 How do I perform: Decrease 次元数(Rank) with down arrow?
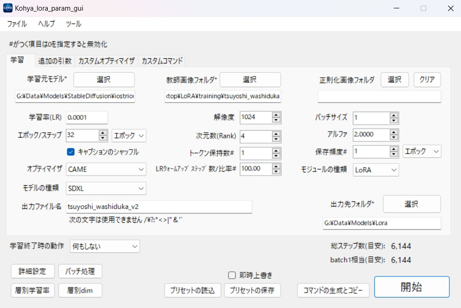point(276,139)
